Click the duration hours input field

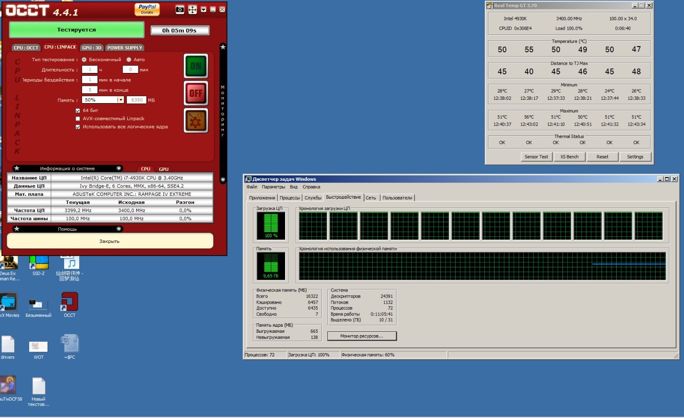[x=90, y=69]
